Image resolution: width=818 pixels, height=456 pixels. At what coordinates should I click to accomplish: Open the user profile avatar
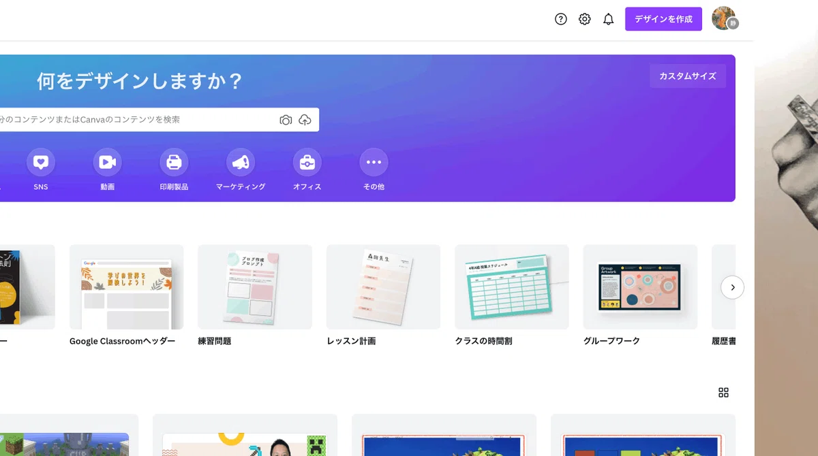click(x=724, y=18)
